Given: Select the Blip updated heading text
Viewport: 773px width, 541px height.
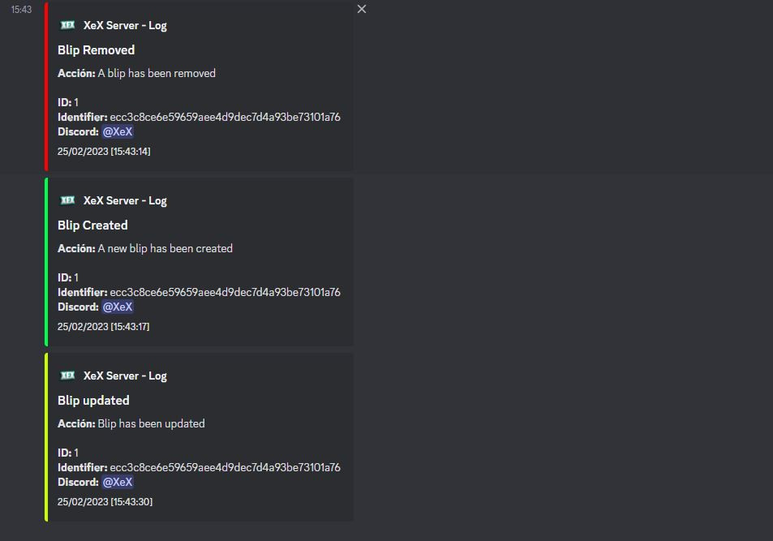Looking at the screenshot, I should pos(93,400).
